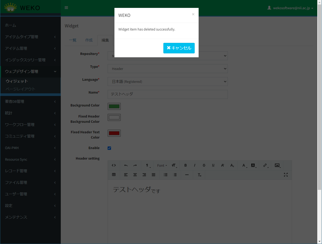
Task: Open the Language dropdown
Action: (x=168, y=82)
